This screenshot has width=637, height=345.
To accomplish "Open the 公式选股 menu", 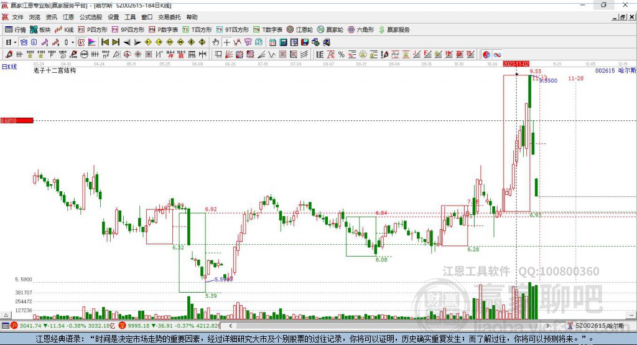I will coord(91,17).
